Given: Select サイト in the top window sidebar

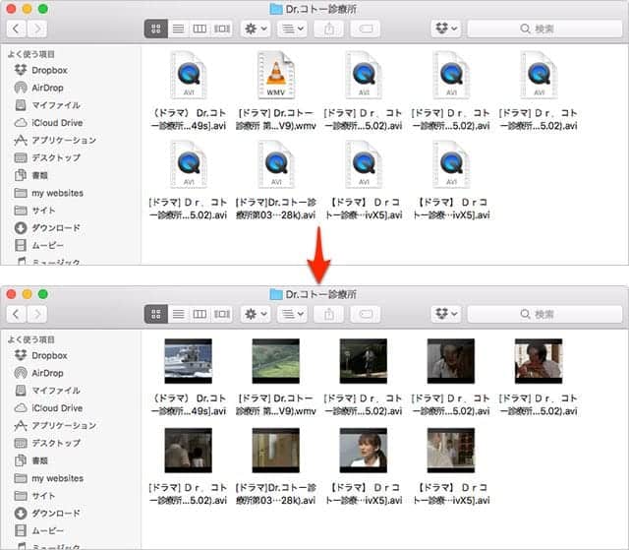Looking at the screenshot, I should 35,211.
